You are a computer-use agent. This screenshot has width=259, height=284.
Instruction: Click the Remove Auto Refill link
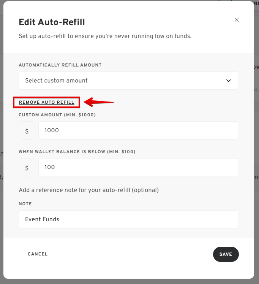coord(47,102)
